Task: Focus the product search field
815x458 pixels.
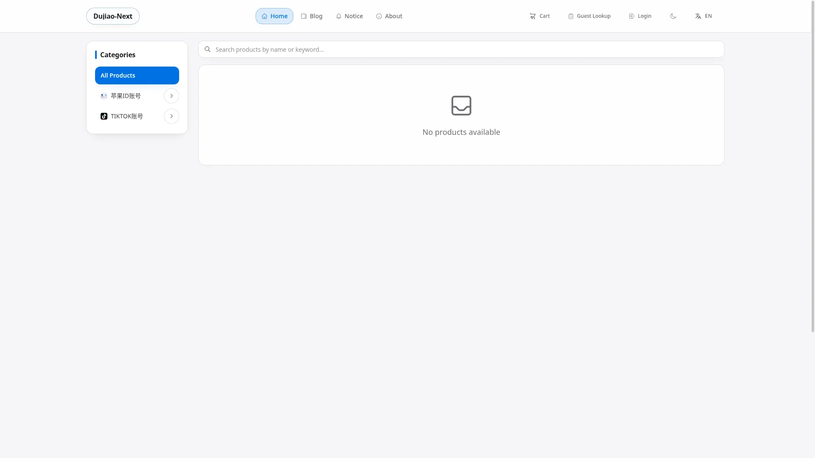Action: tap(461, 49)
